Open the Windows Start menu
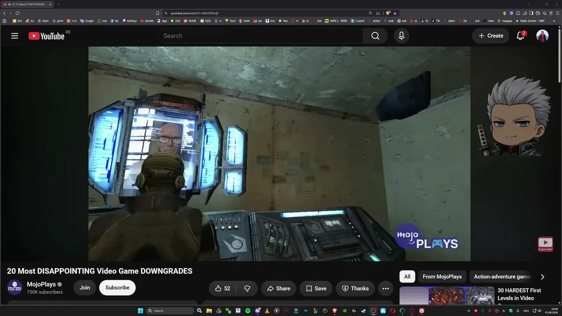The height and width of the screenshot is (316, 562). (x=140, y=311)
